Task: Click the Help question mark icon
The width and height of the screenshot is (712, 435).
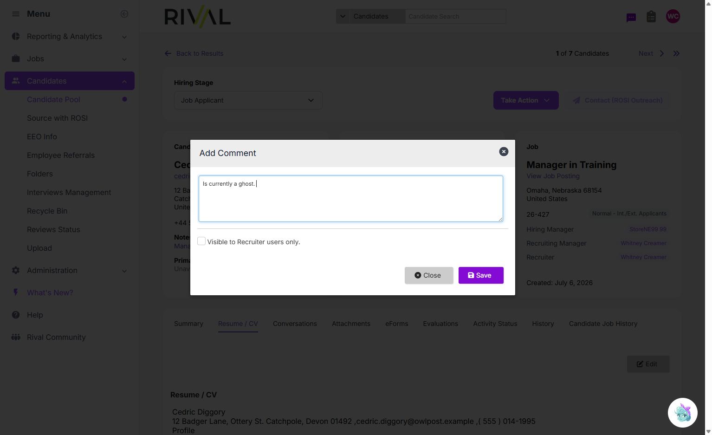Action: (16, 315)
